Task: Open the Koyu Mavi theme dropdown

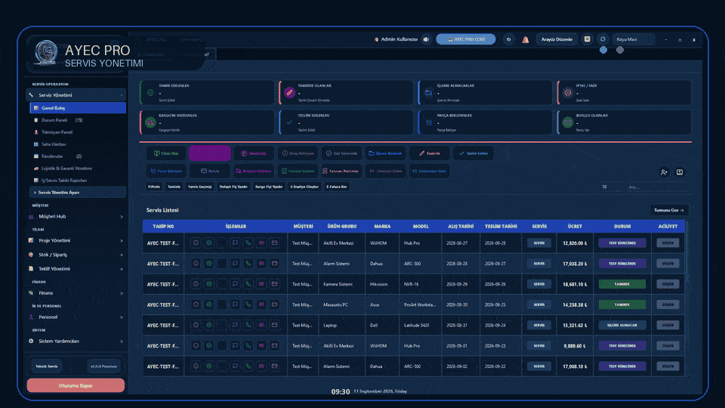Action: pyautogui.click(x=634, y=39)
